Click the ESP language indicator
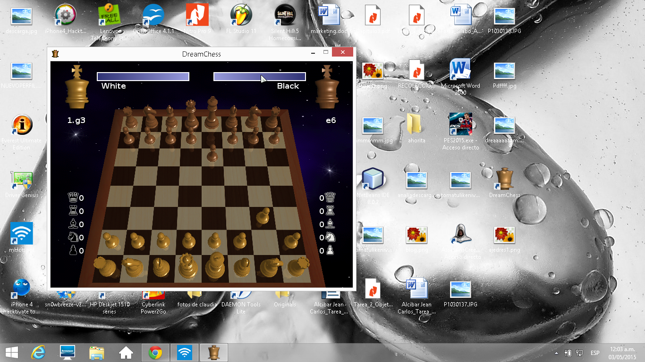This screenshot has height=362, width=645. coord(595,353)
